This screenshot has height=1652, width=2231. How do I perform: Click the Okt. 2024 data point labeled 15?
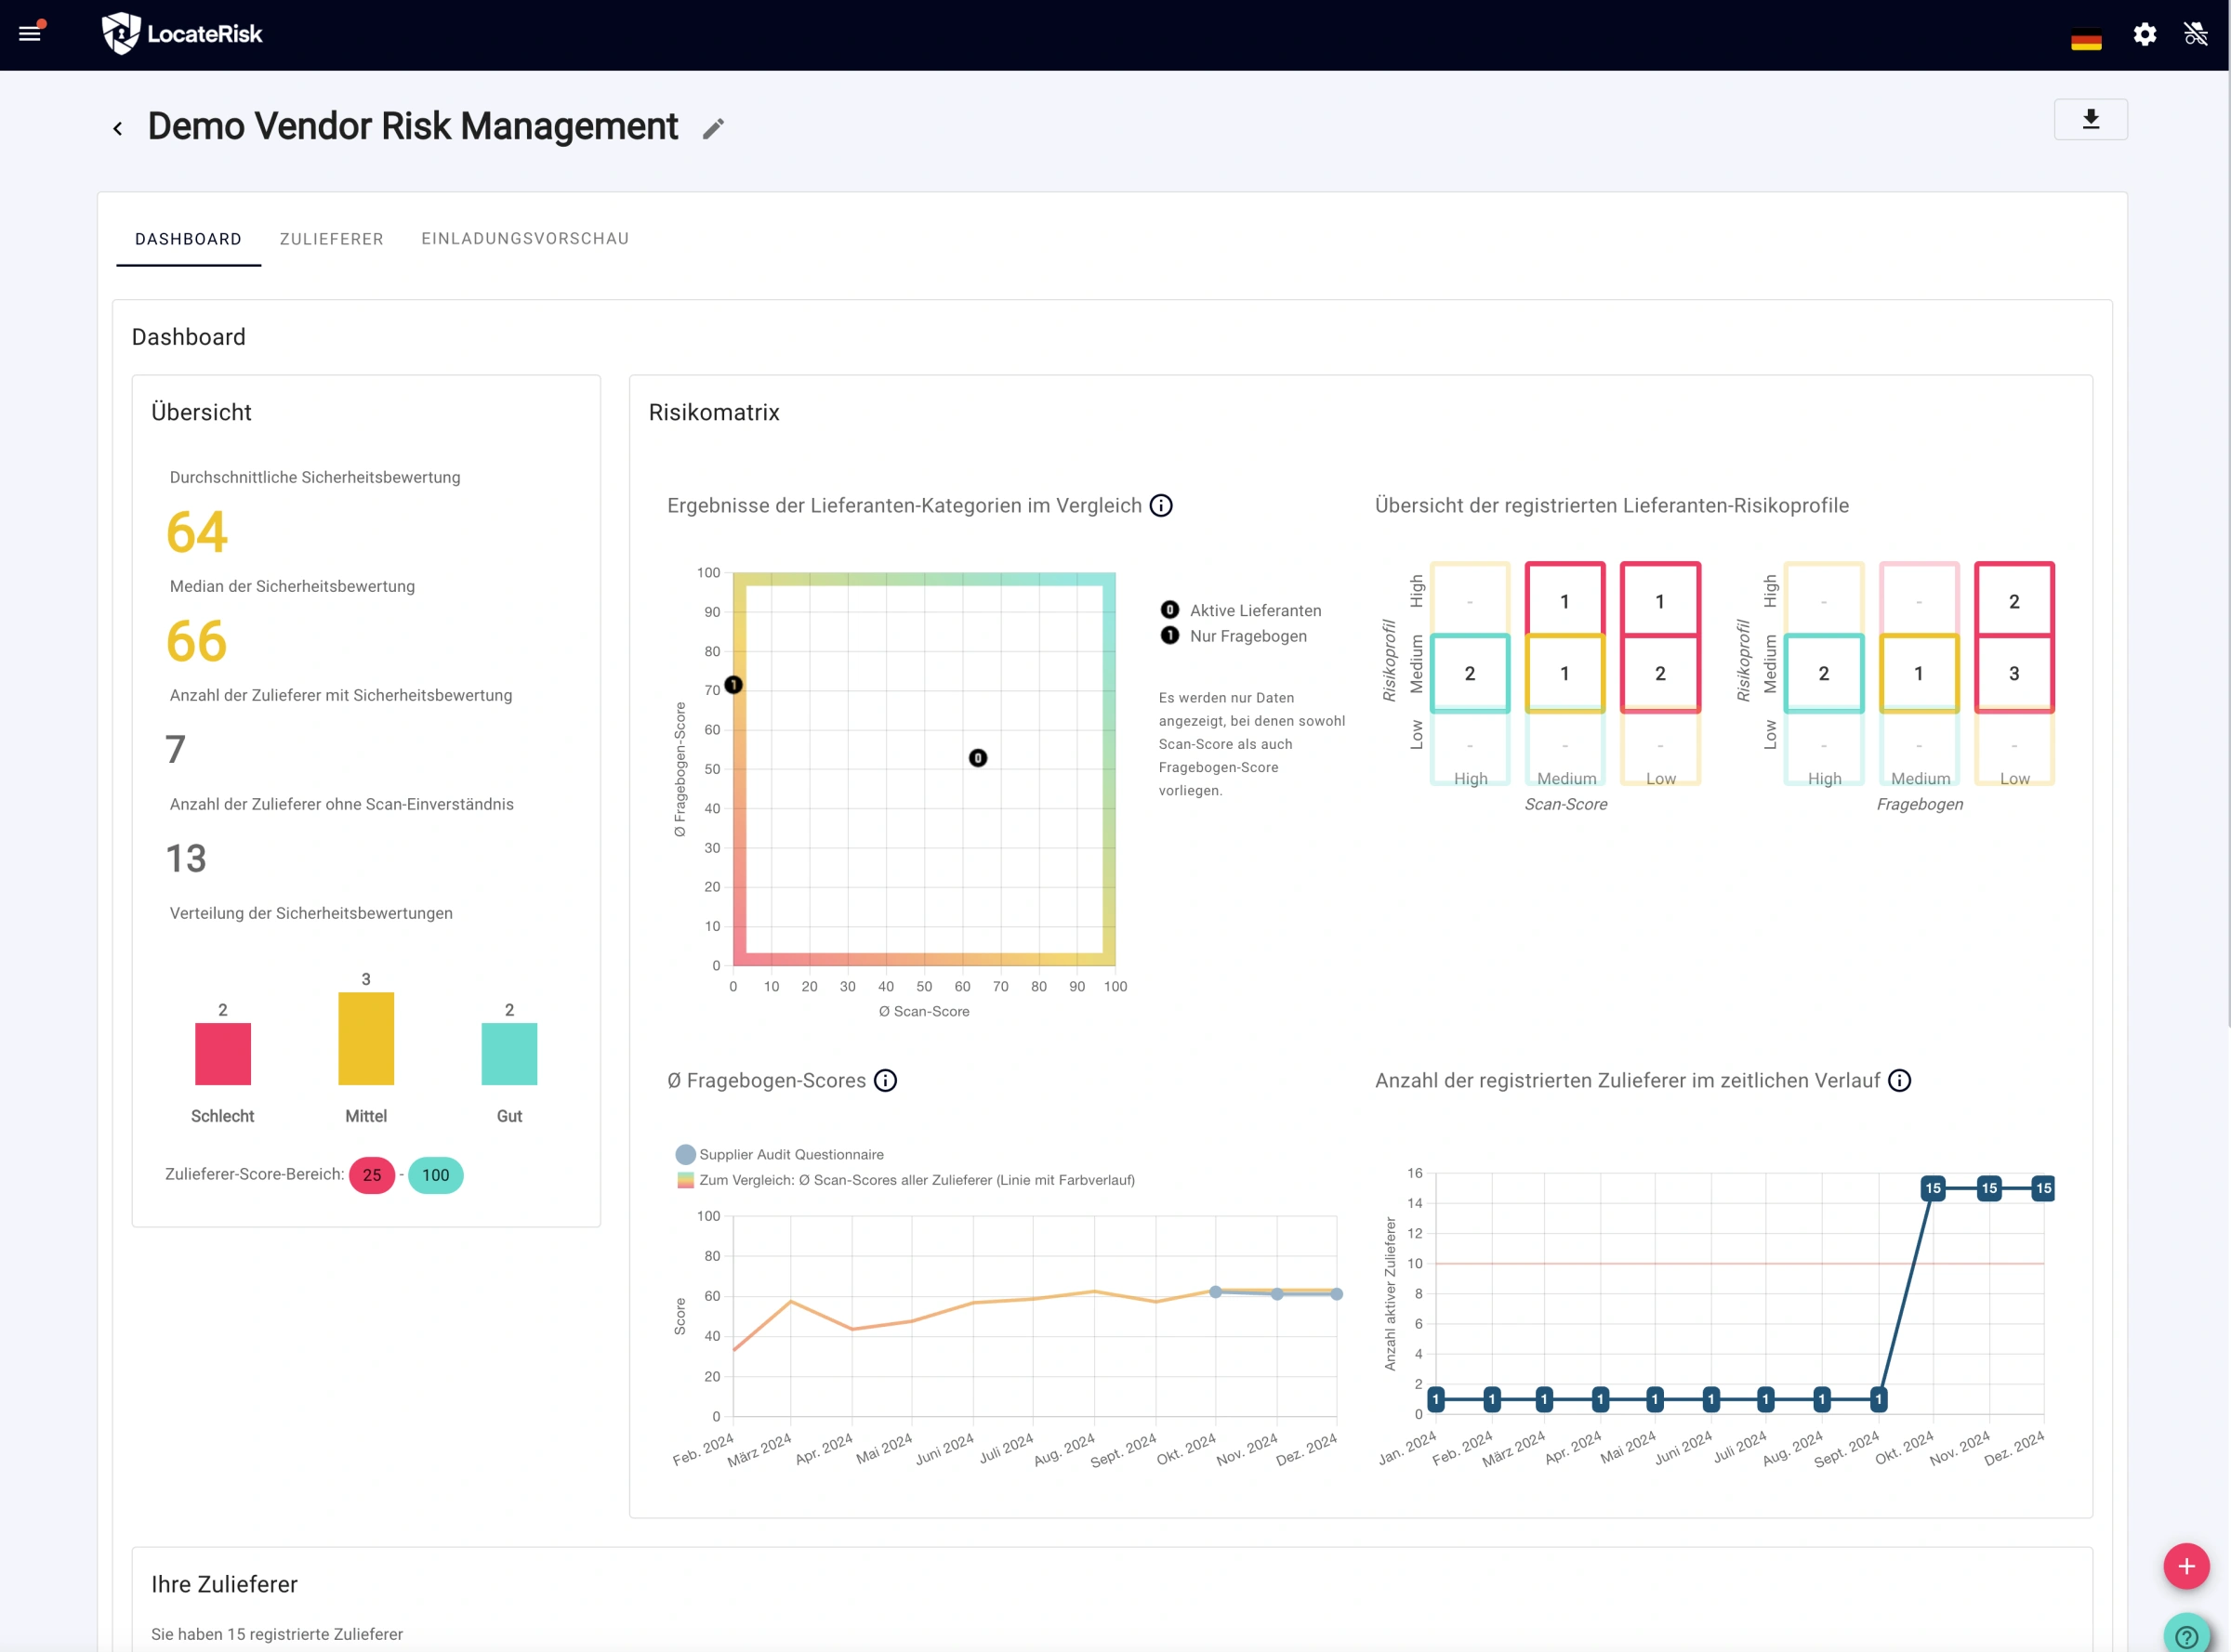1933,1189
